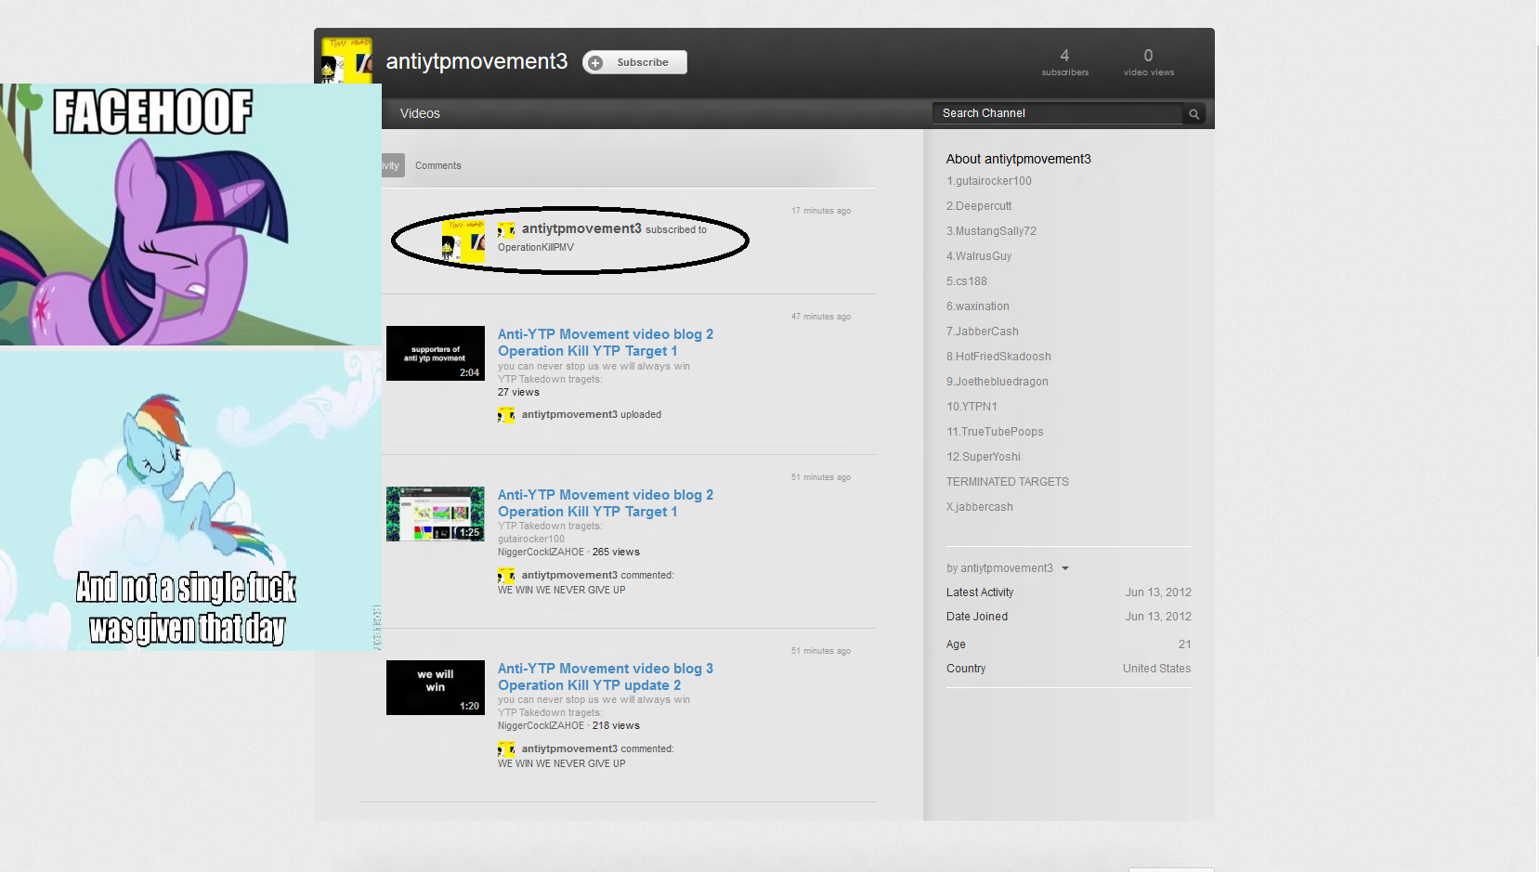Click the magnifier icon in channel search
Viewport: 1539px width, 872px height.
point(1194,113)
